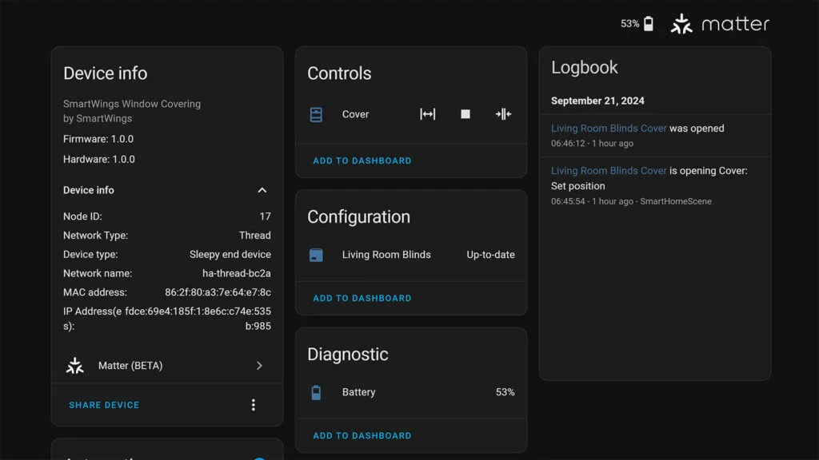Click the Living Room Blinds update icon
Viewport: 819px width, 460px height.
click(x=316, y=255)
